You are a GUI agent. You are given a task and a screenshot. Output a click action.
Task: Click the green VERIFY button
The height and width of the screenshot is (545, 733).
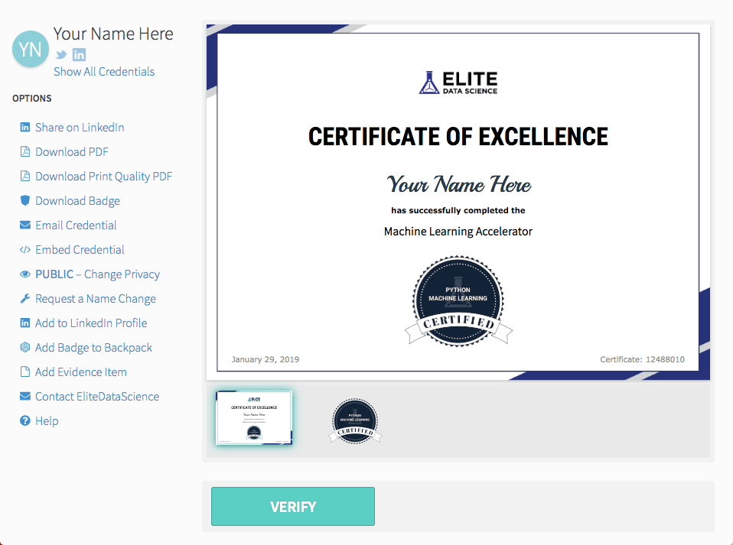pos(292,506)
